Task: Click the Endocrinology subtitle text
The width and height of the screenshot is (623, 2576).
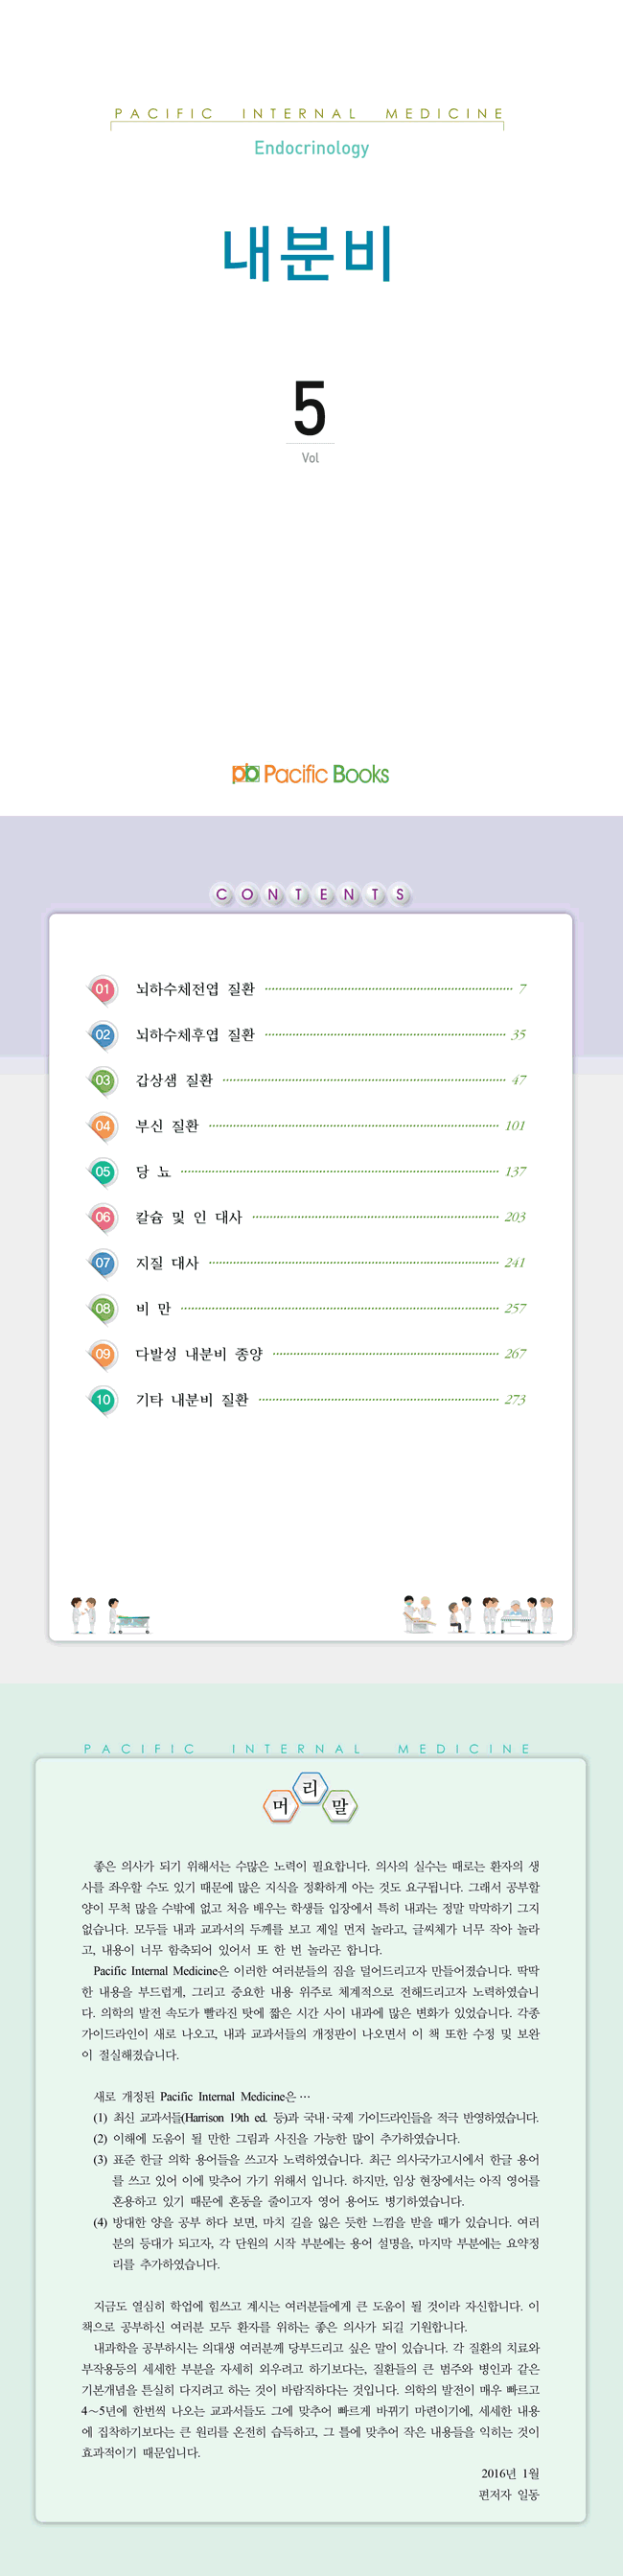Action: click(x=311, y=148)
